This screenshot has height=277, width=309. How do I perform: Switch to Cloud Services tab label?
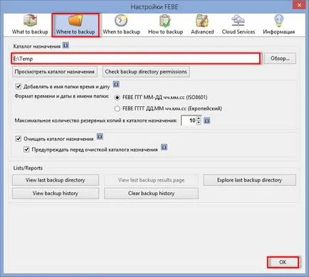[x=239, y=32]
